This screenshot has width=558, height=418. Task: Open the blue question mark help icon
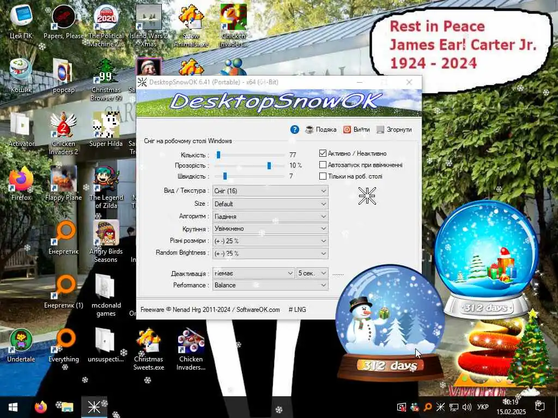[x=294, y=130]
